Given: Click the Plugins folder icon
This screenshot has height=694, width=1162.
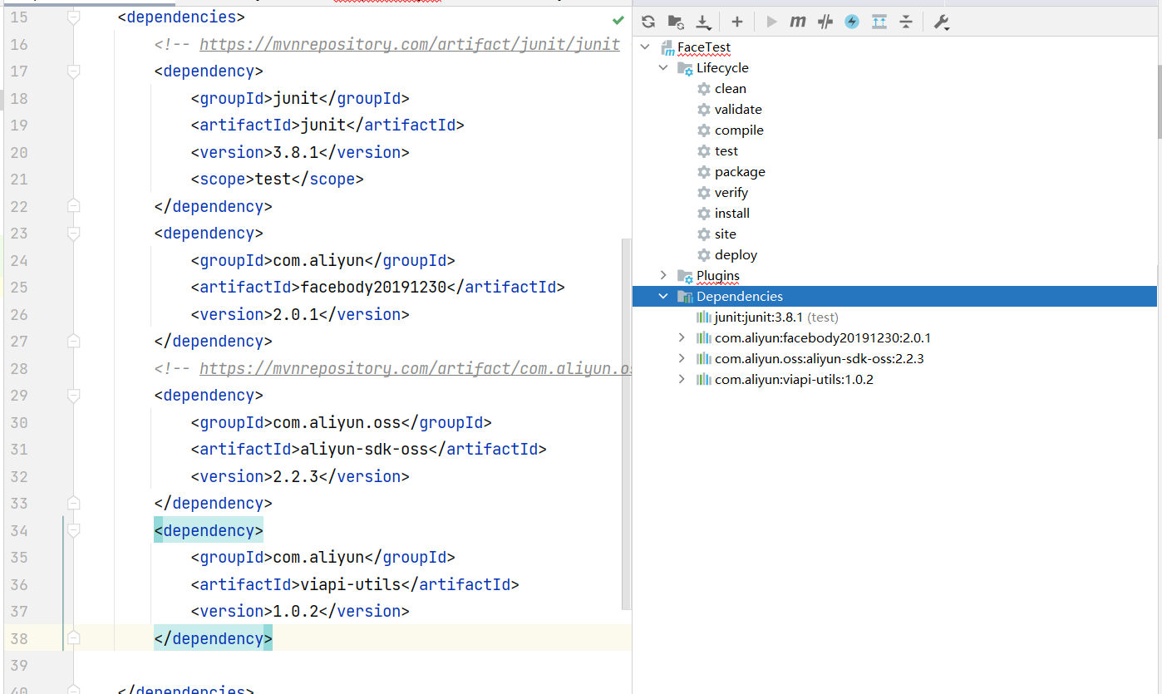Looking at the screenshot, I should pyautogui.click(x=686, y=276).
